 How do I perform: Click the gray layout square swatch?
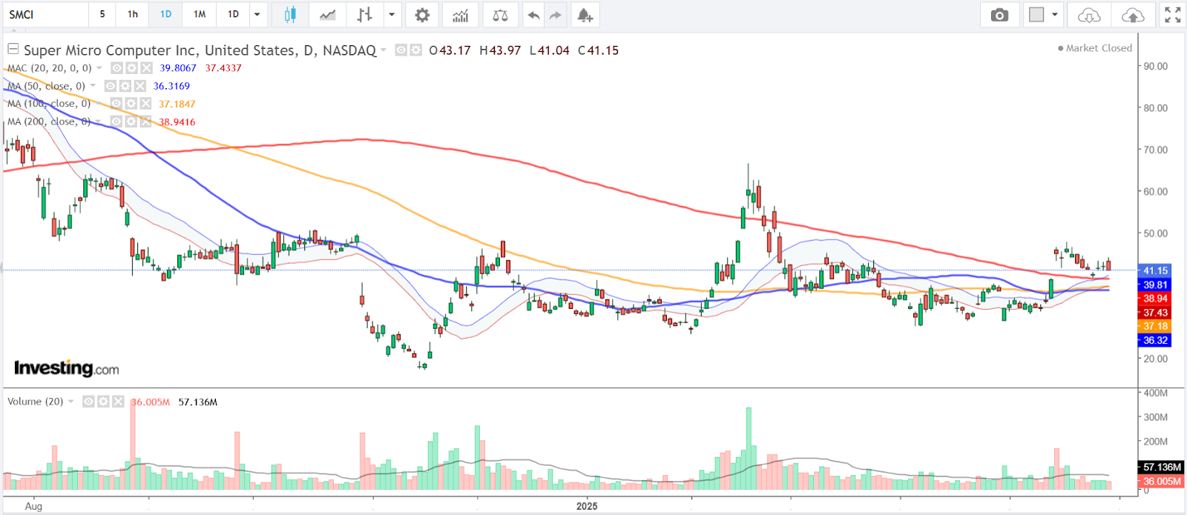click(x=1036, y=15)
